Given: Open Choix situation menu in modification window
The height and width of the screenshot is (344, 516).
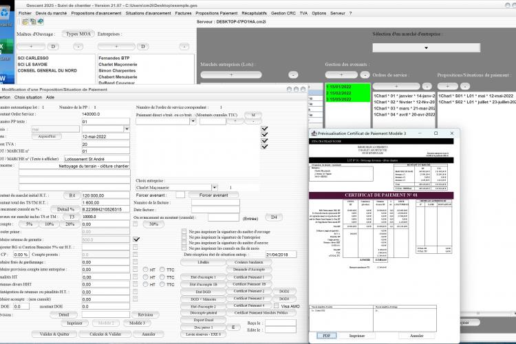Looking at the screenshot, I should click(28, 98).
